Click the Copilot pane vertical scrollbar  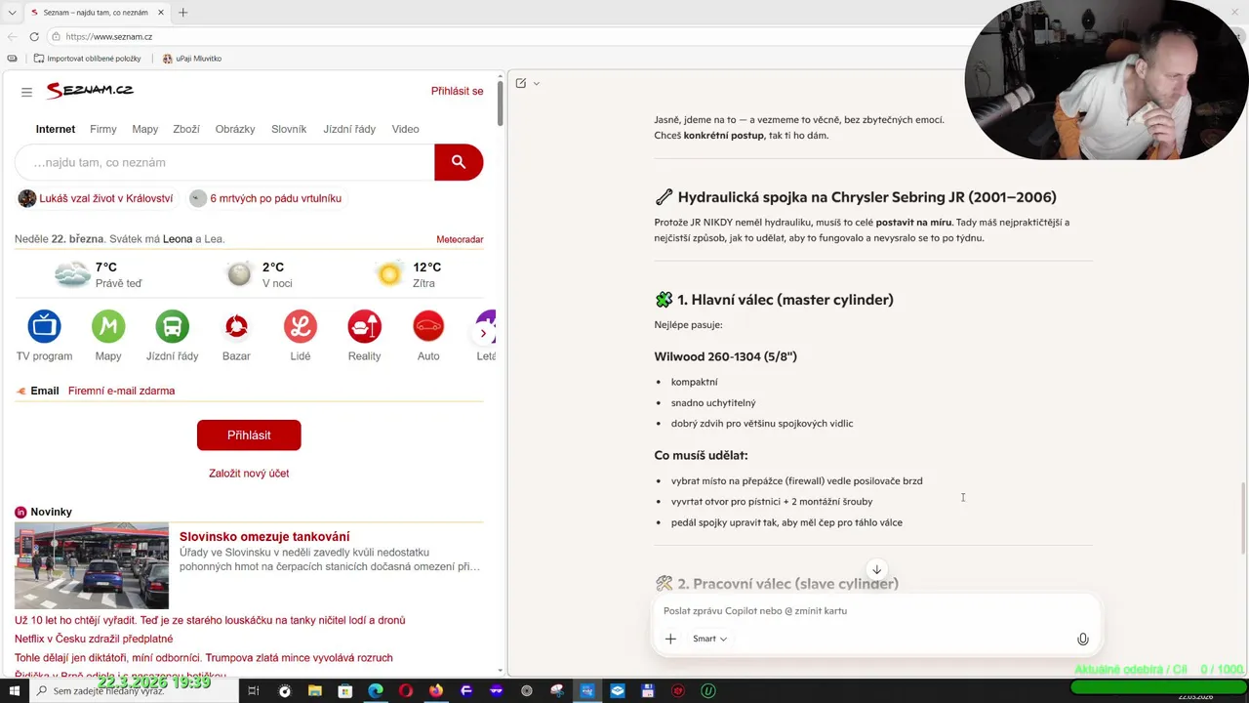coord(1242,518)
